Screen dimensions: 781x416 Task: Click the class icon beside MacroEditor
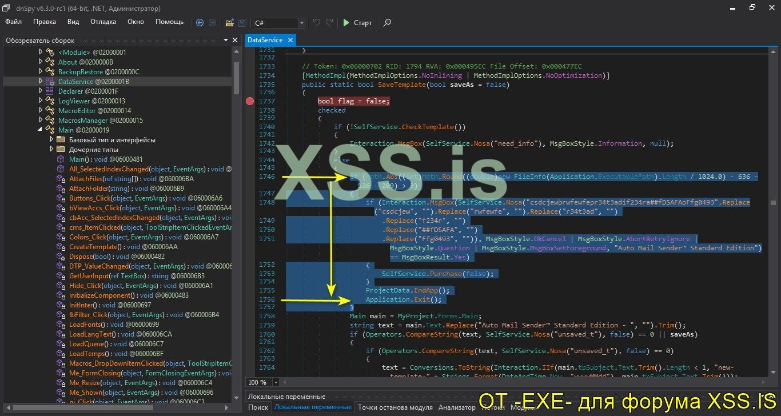click(x=50, y=110)
